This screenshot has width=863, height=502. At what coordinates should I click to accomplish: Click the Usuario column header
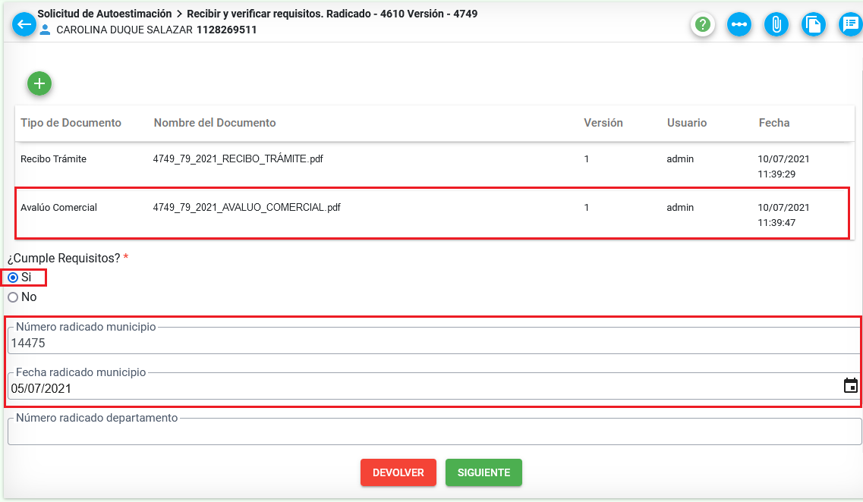pyautogui.click(x=687, y=123)
